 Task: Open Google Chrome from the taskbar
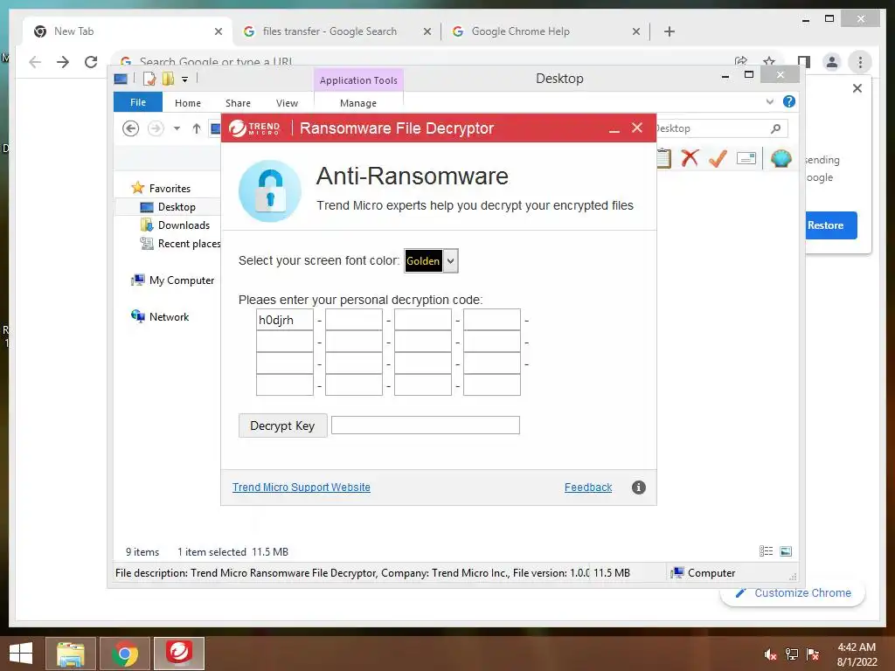(125, 654)
